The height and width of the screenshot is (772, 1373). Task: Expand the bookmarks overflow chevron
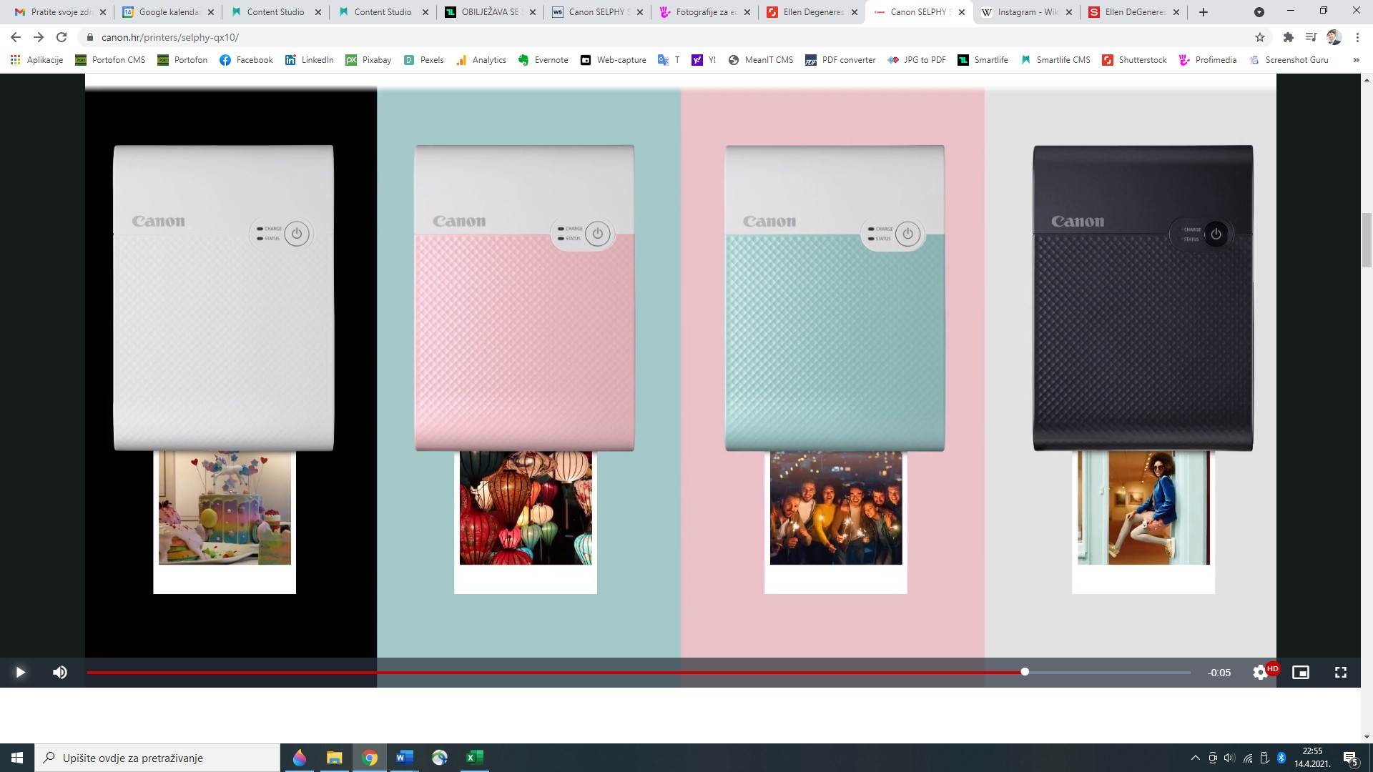(x=1356, y=60)
